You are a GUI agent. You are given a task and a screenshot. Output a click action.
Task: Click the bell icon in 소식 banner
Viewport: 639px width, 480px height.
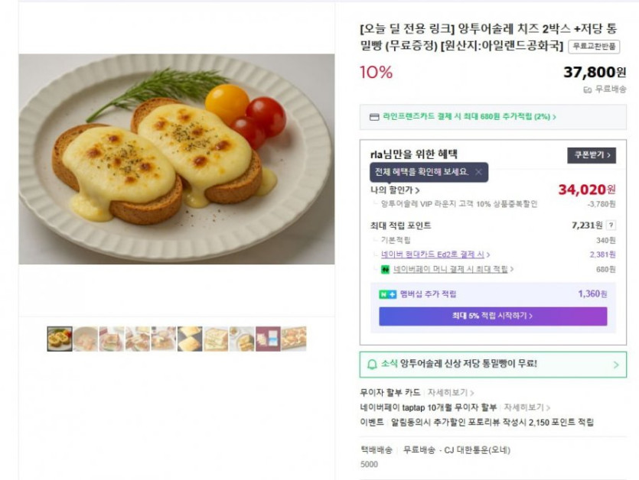(x=372, y=365)
